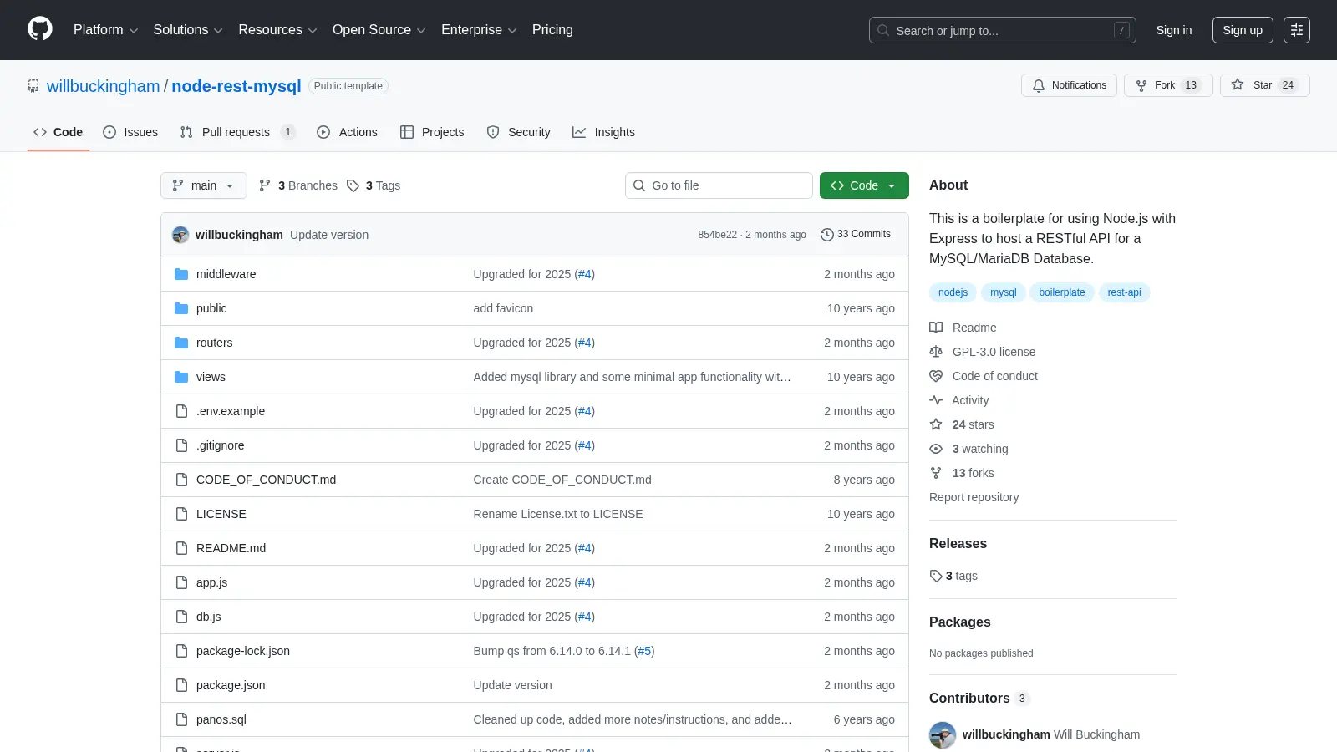View the 33 Commits history

click(856, 235)
